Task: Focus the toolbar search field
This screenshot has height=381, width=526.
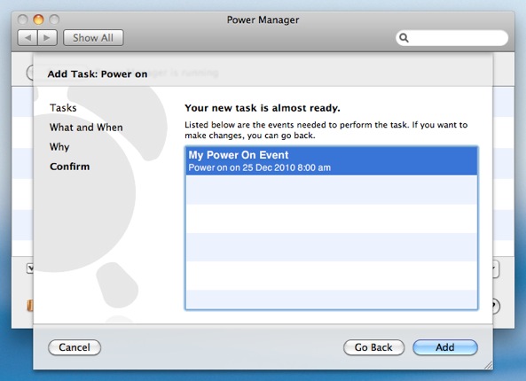Action: [x=451, y=38]
